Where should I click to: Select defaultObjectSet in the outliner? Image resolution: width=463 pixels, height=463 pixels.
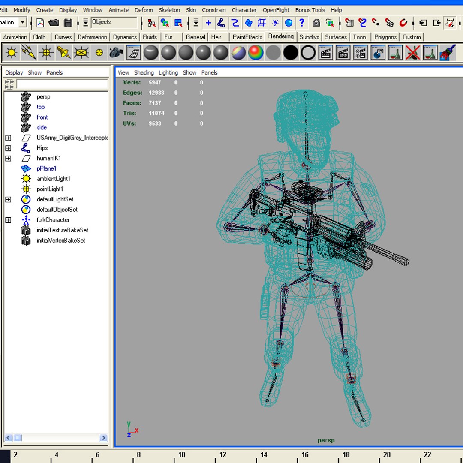pyautogui.click(x=57, y=210)
